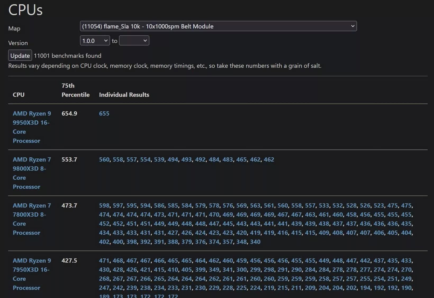Open the 554 result in the 9800X3D row
Viewport: 434px width, 298px height.
(145, 159)
